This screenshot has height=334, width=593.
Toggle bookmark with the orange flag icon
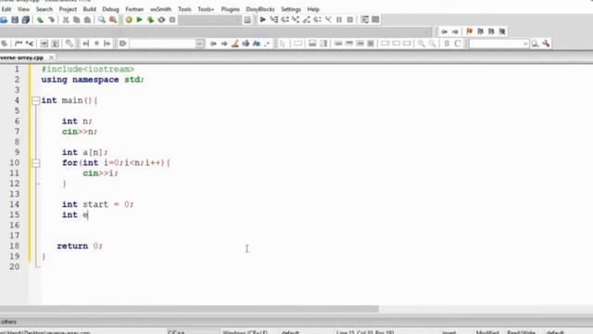pyautogui.click(x=470, y=32)
